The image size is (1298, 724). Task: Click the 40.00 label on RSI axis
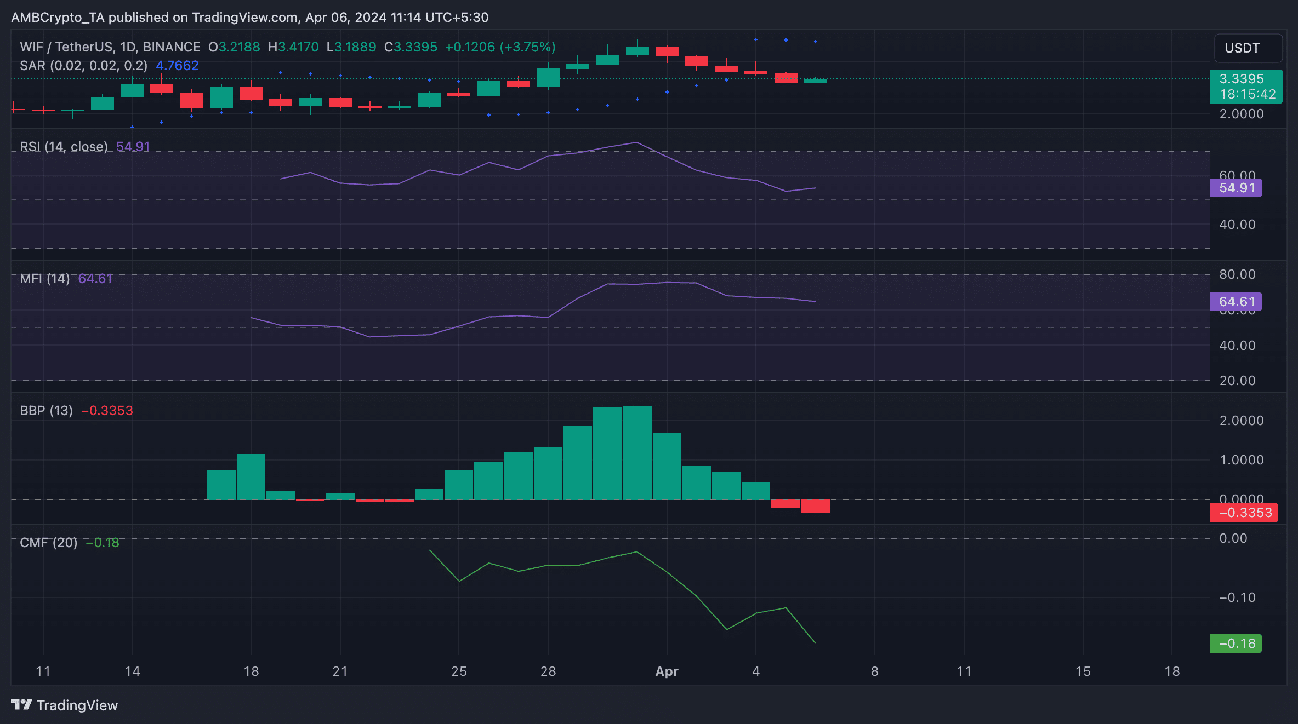click(1237, 225)
